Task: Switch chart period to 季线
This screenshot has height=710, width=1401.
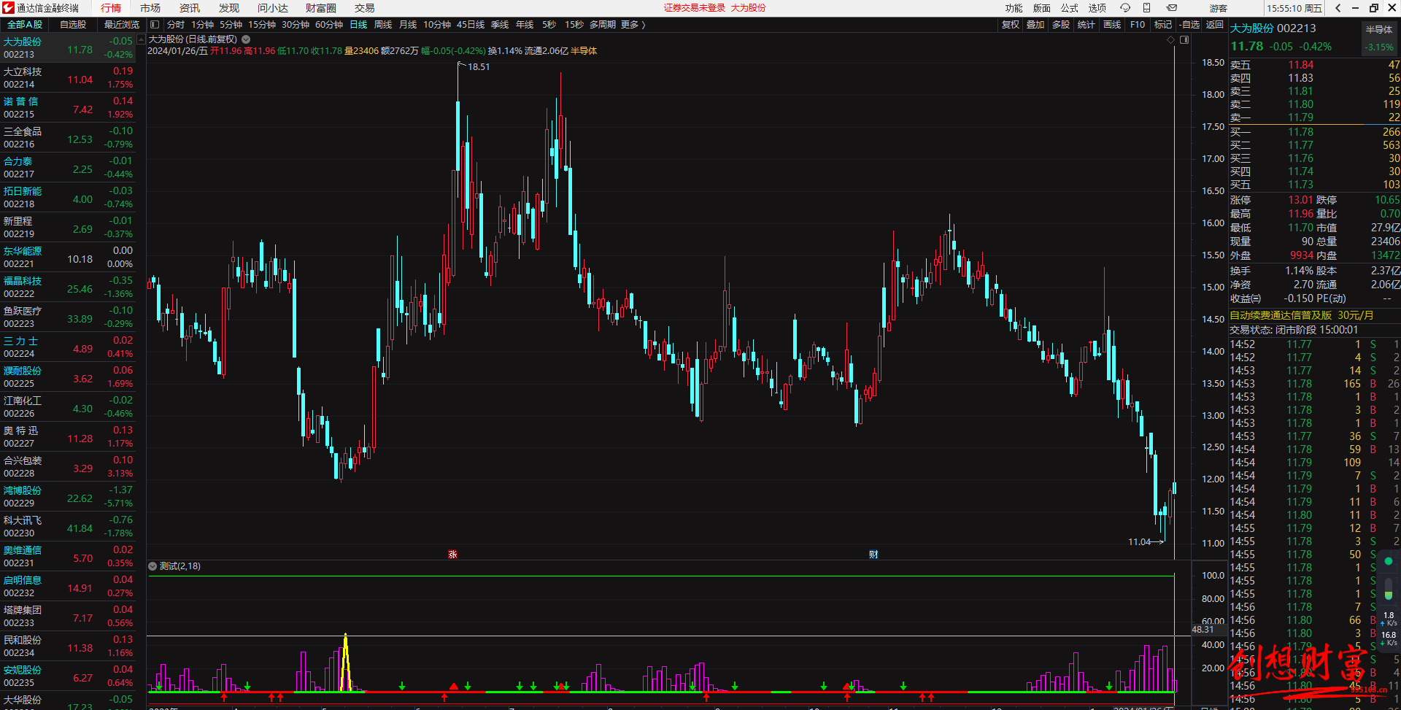Action: [500, 25]
